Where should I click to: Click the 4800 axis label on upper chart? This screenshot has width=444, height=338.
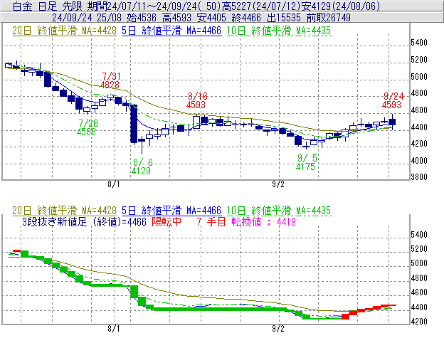419,93
